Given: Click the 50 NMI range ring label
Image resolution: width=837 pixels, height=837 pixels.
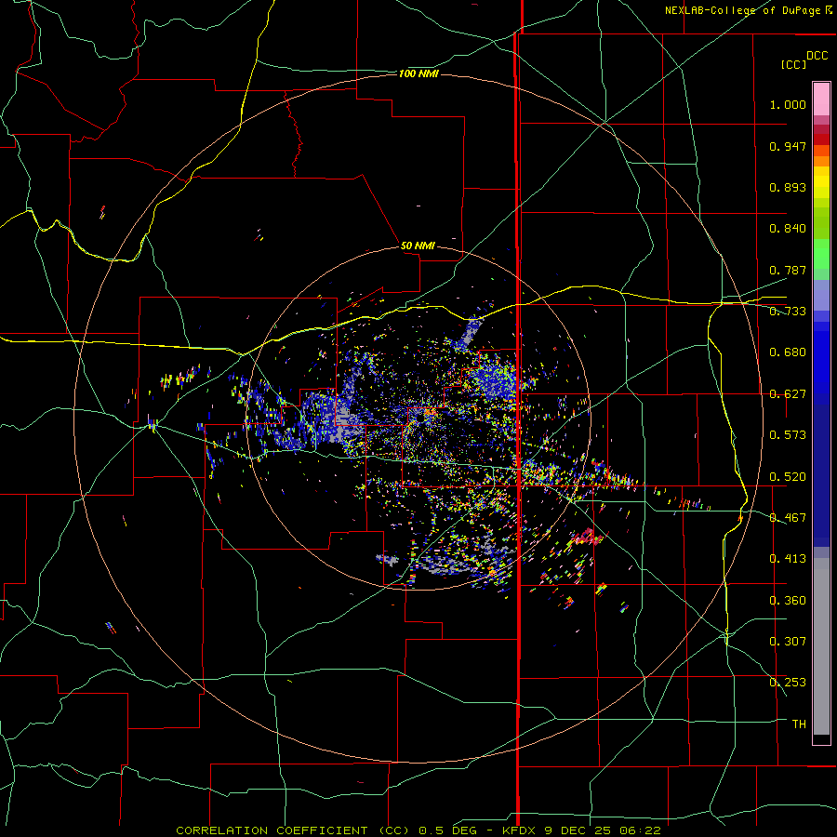Looking at the screenshot, I should [418, 246].
